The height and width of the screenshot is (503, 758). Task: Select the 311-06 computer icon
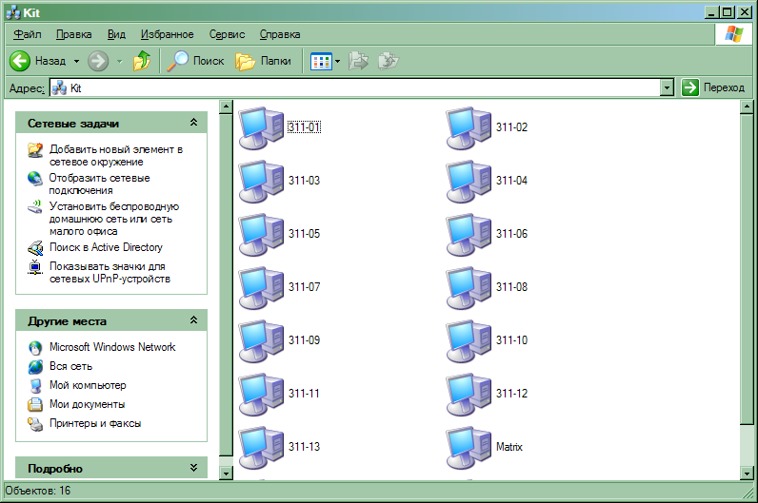(x=469, y=234)
